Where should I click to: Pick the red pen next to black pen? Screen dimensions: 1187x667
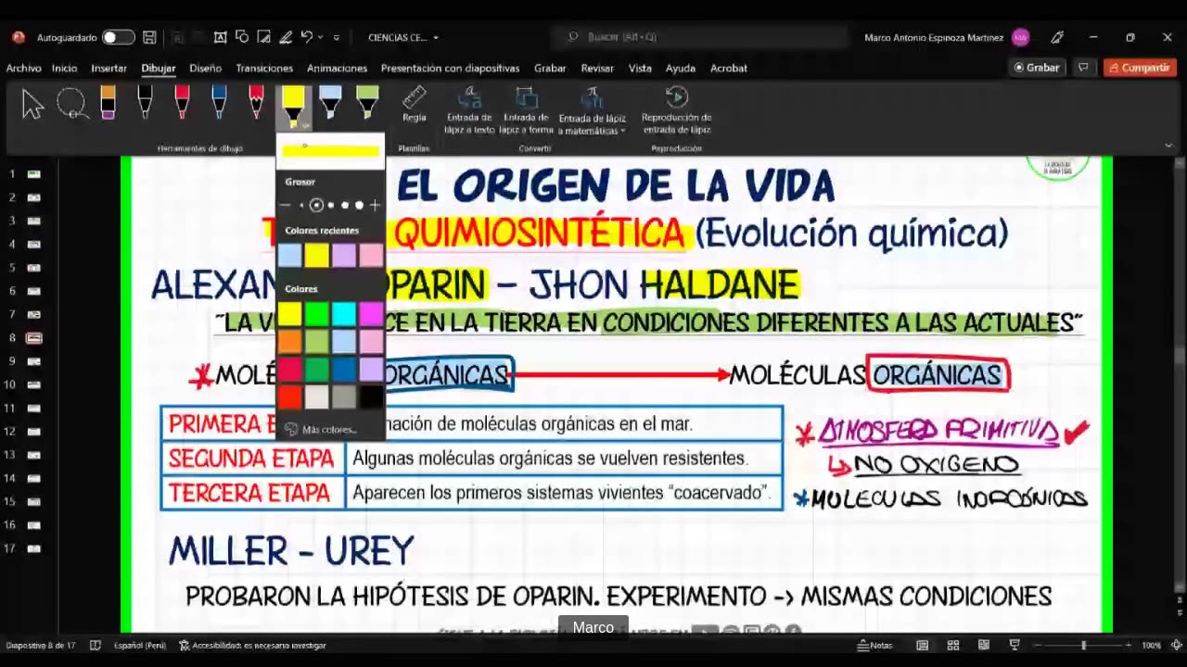pyautogui.click(x=182, y=103)
